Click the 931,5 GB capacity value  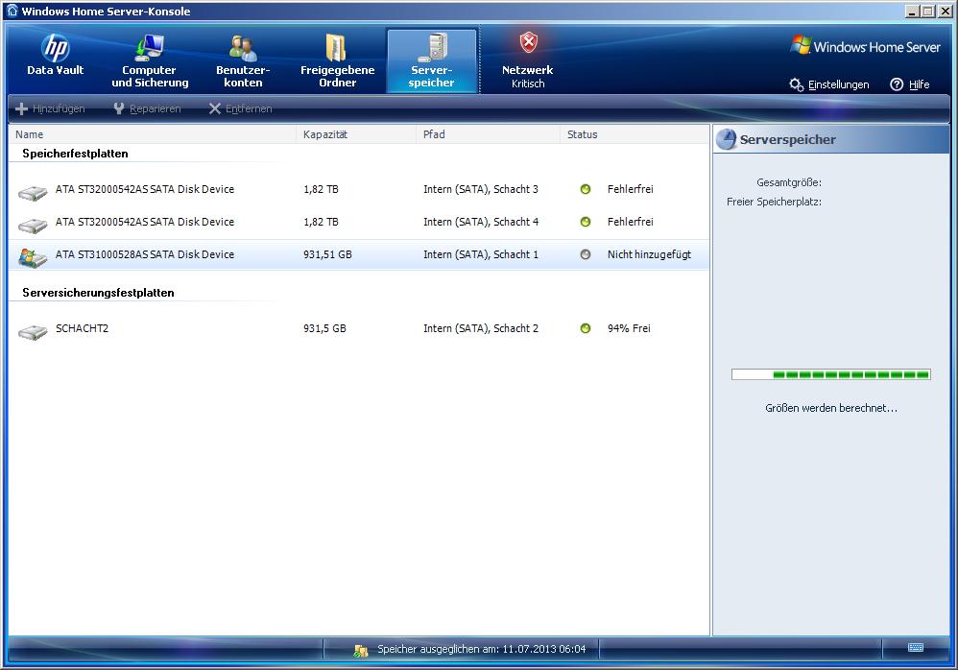click(x=324, y=328)
